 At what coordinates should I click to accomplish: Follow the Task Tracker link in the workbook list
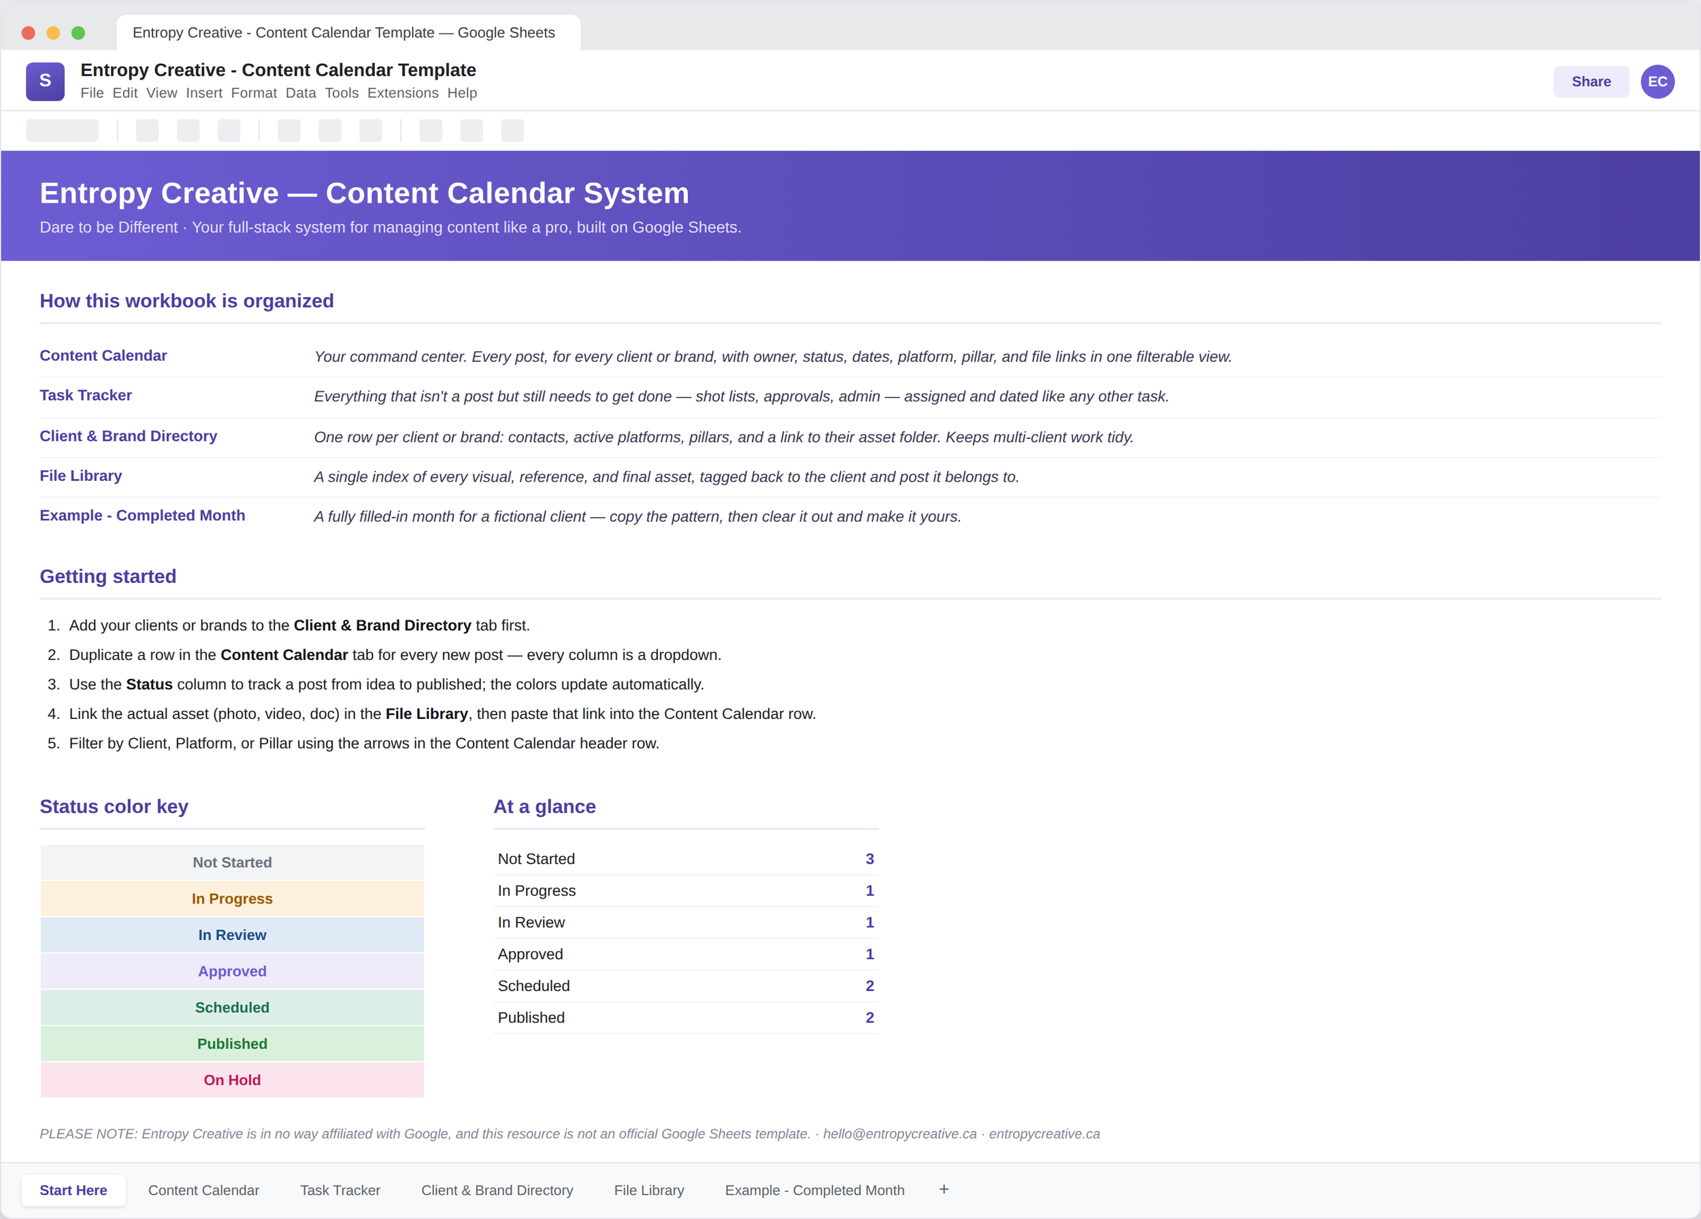(86, 396)
